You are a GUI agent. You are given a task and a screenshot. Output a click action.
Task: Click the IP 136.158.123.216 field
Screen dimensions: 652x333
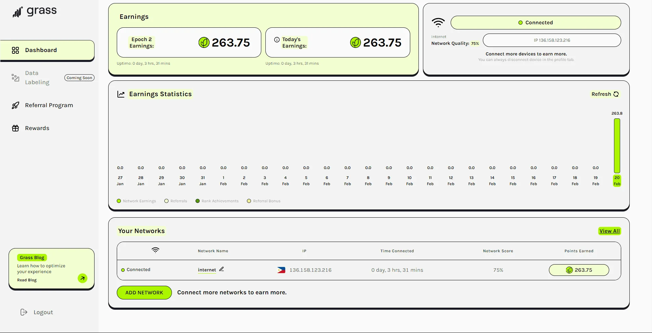coord(552,40)
